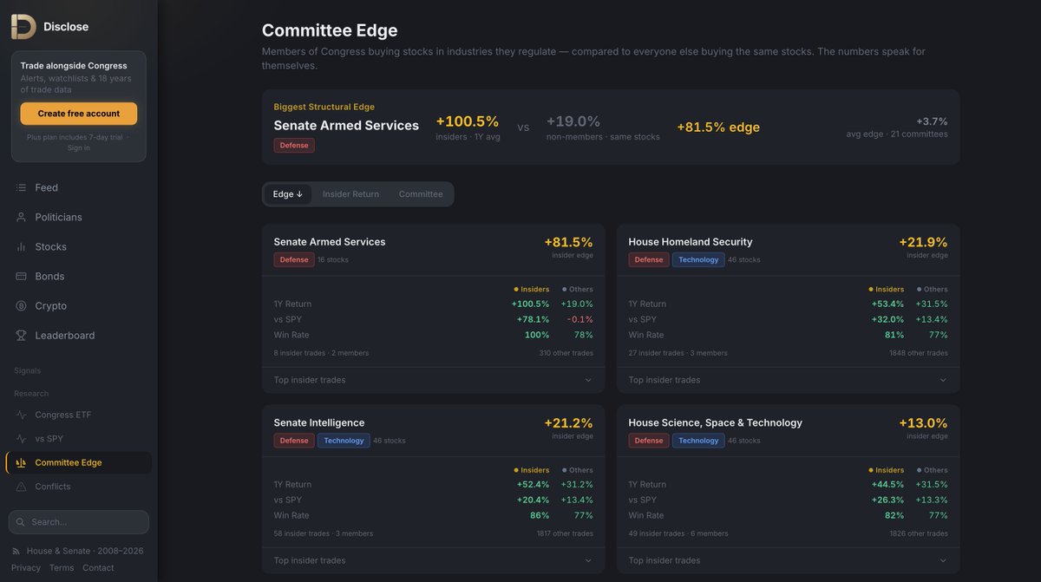Sort committees by Edge
Screen dimensions: 1041x582
(288, 194)
